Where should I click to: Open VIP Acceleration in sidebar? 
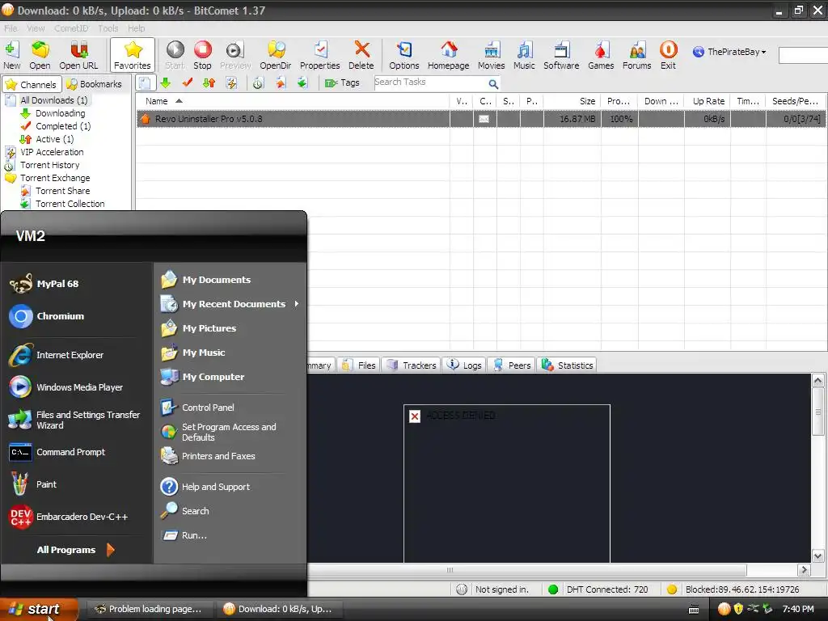pyautogui.click(x=52, y=152)
